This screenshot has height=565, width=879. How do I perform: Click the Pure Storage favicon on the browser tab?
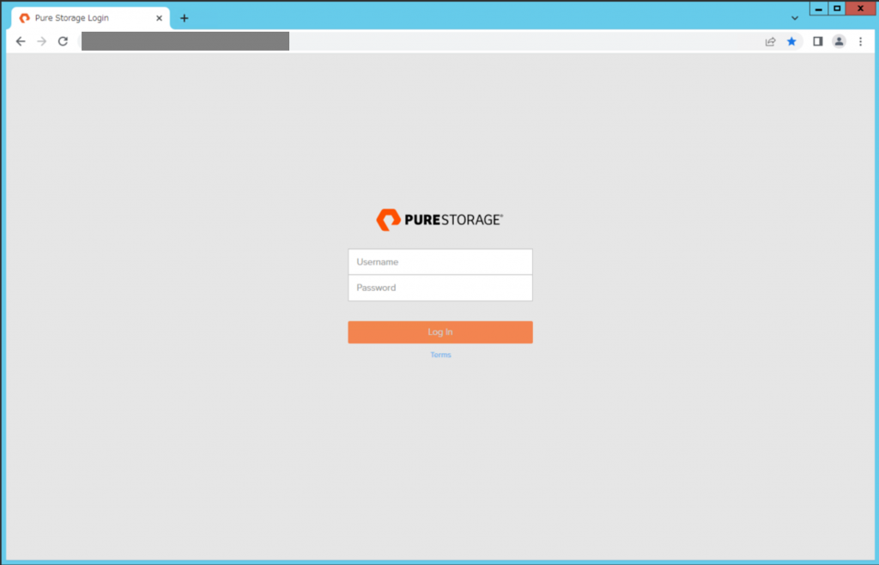[26, 16]
